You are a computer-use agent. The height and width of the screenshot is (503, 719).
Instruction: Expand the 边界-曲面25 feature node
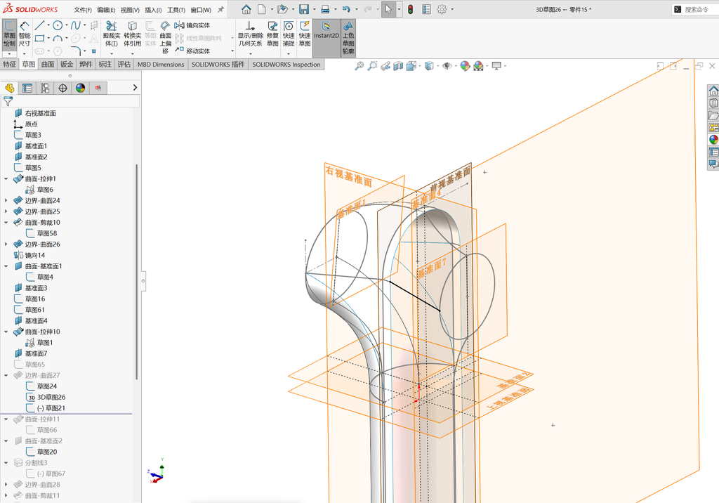click(6, 211)
